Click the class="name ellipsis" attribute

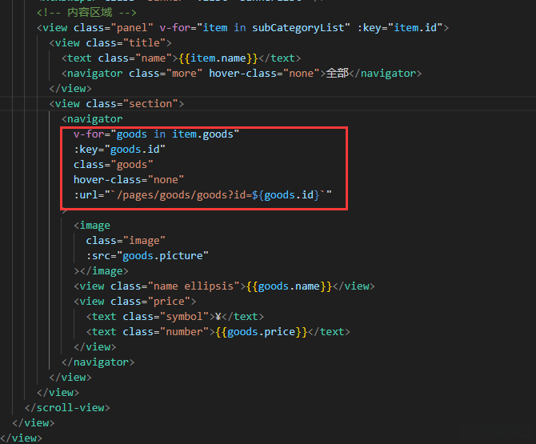tap(174, 286)
